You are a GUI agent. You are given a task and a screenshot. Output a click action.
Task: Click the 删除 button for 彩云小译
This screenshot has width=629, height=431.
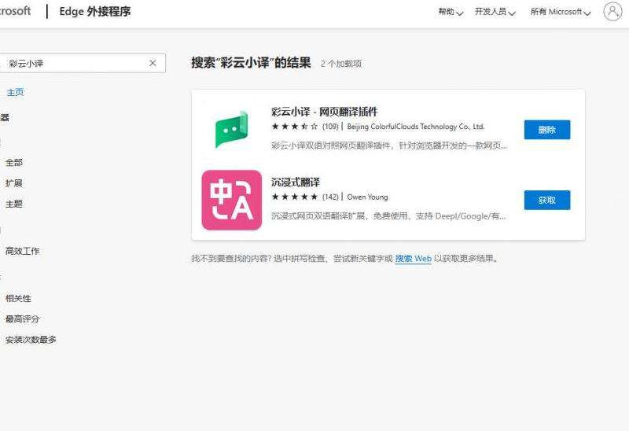[546, 130]
